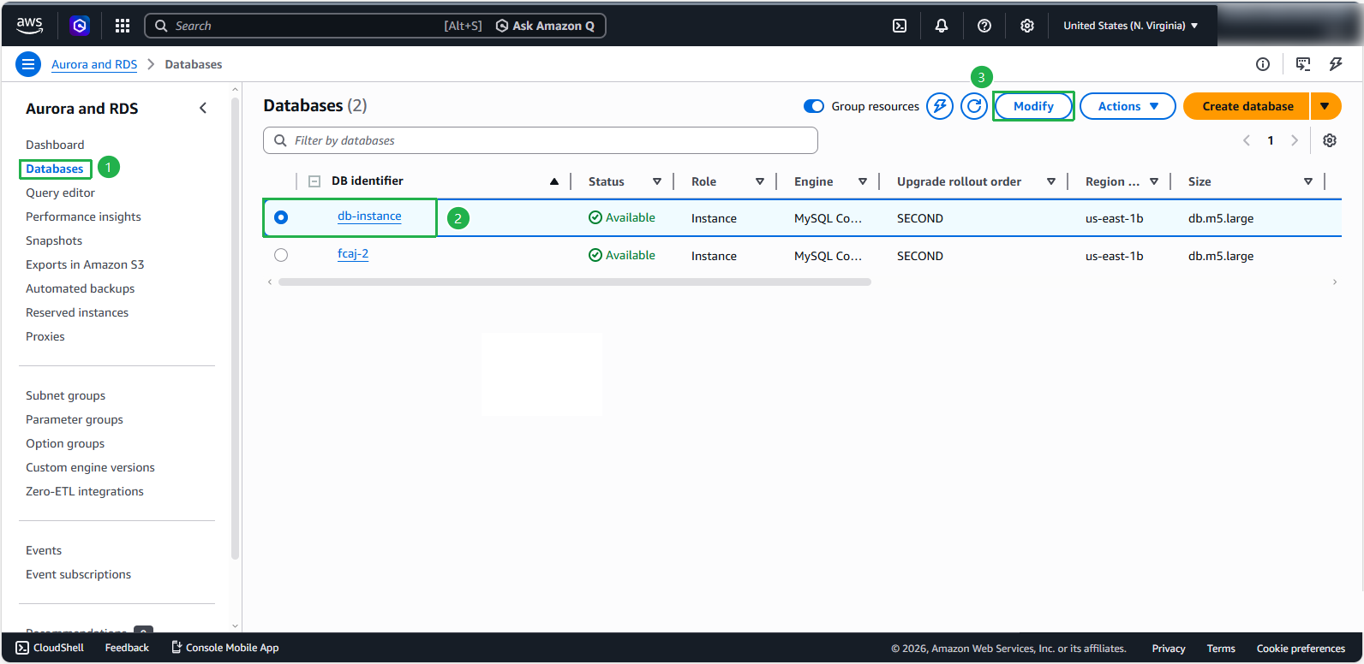This screenshot has width=1364, height=664.
Task: Click the Create database button
Action: (1247, 106)
